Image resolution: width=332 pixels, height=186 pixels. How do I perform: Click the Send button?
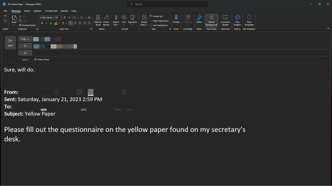(x=10, y=42)
